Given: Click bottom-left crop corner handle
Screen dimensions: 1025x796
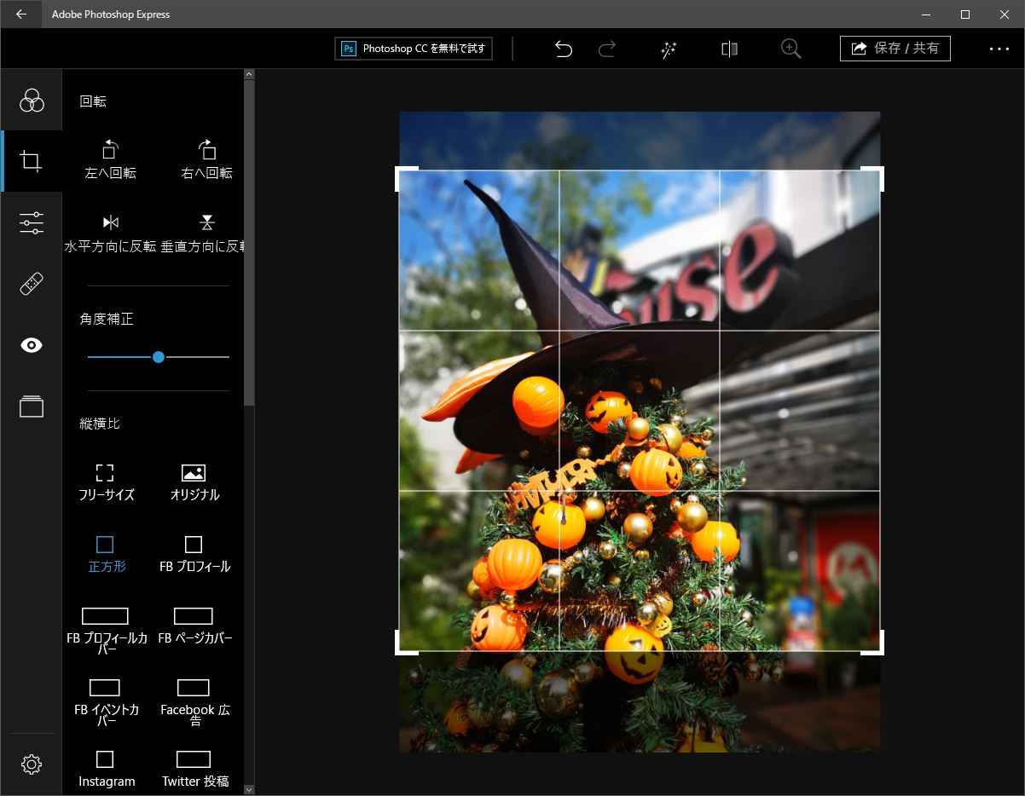Looking at the screenshot, I should 407,643.
